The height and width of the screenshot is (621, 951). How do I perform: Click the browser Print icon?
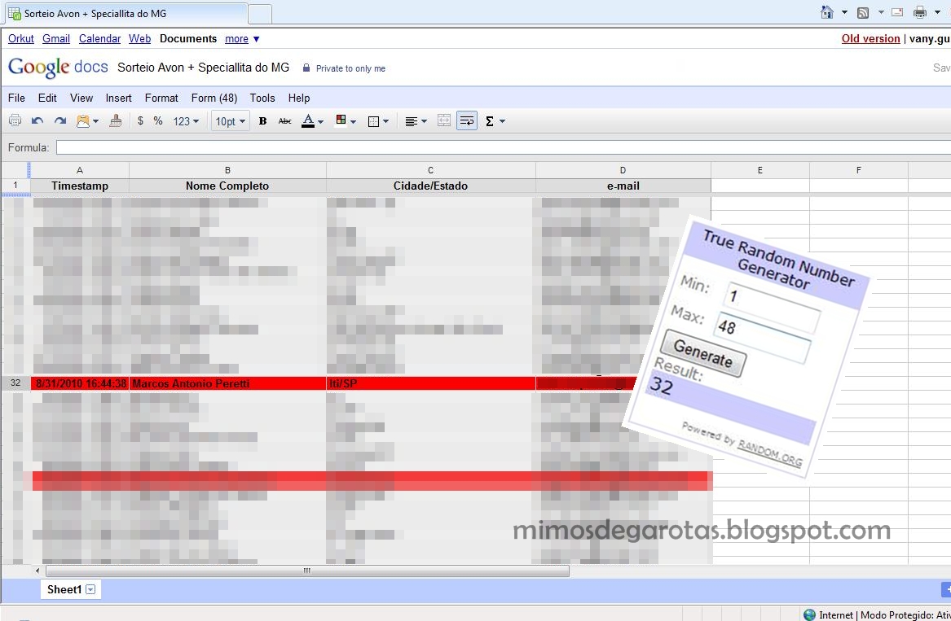(x=920, y=12)
